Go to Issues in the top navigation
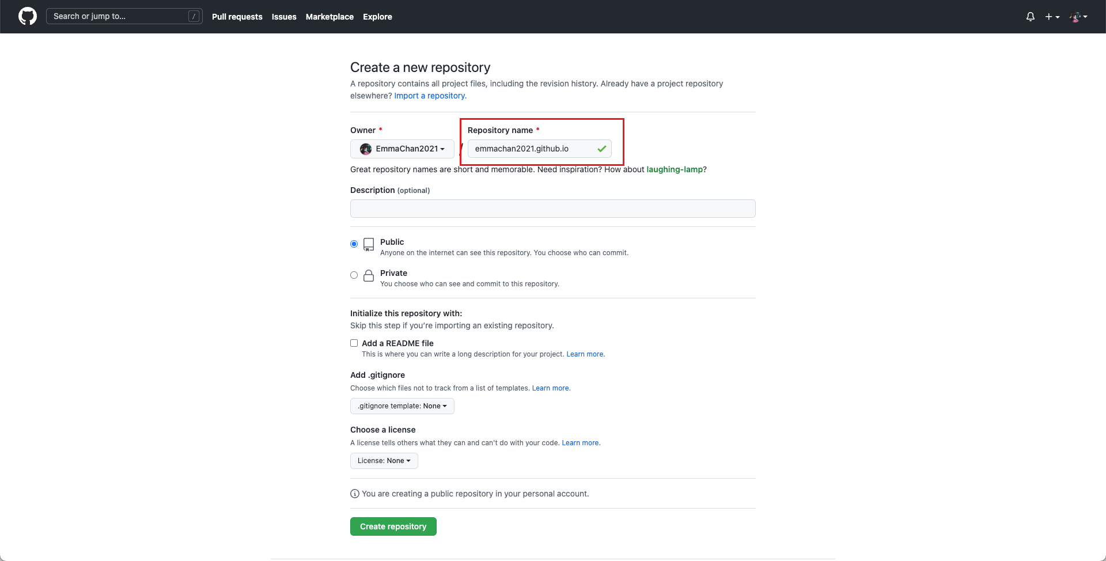1106x561 pixels. [x=284, y=17]
